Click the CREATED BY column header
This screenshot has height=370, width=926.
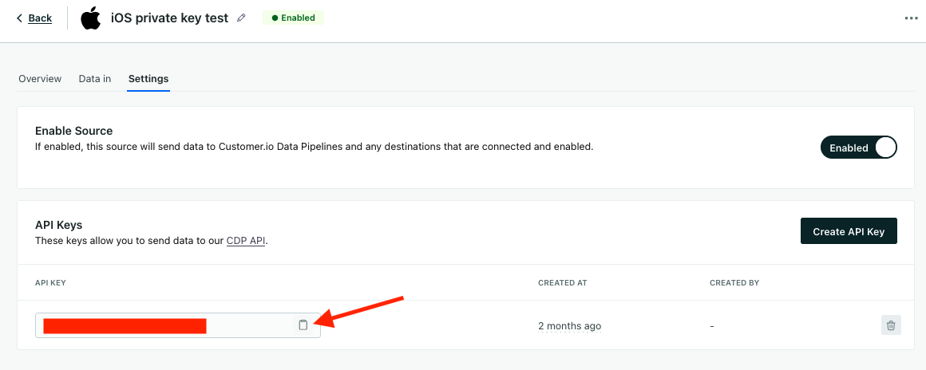(734, 283)
